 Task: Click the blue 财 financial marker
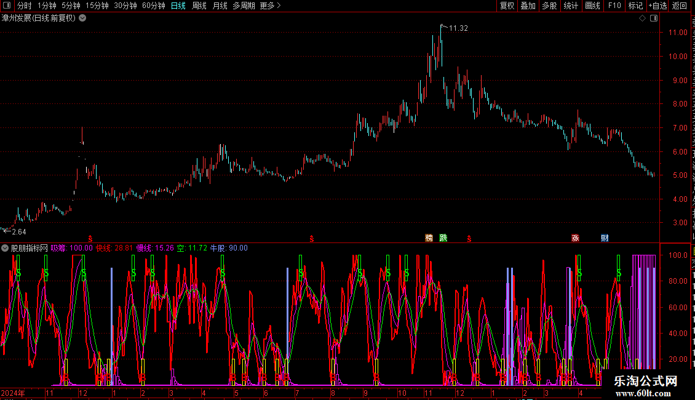(x=605, y=238)
